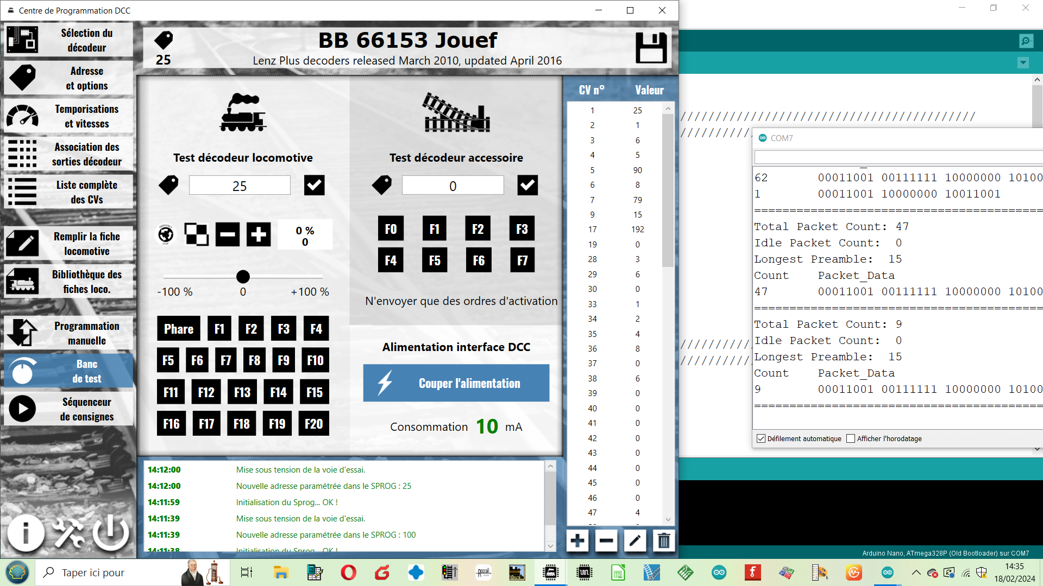The height and width of the screenshot is (586, 1043).
Task: Click the power shutdown icon
Action: point(111,533)
